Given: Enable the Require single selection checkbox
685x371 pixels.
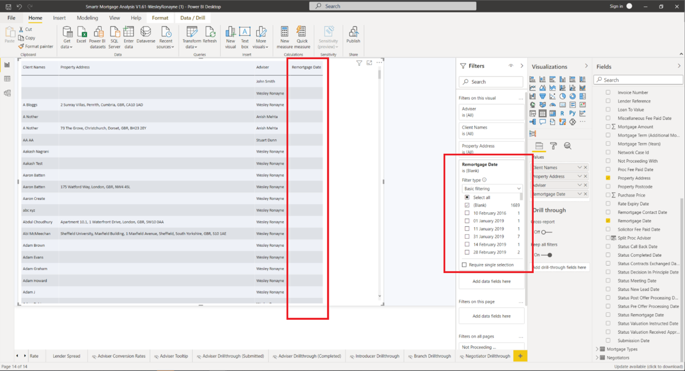Looking at the screenshot, I should coord(465,265).
